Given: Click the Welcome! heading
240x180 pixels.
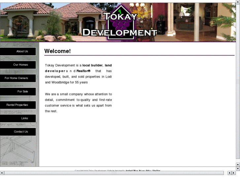Looking at the screenshot, I should click(57, 51).
